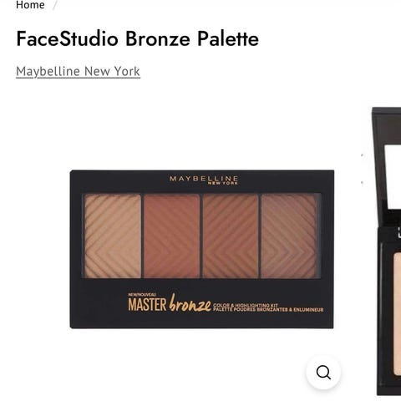Click the FaceStudio Bronze Palette title
This screenshot has height=401, width=401.
click(138, 38)
